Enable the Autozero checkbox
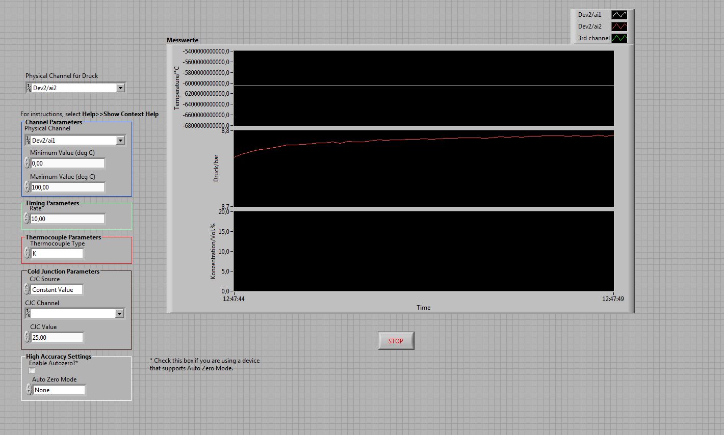 point(32,370)
